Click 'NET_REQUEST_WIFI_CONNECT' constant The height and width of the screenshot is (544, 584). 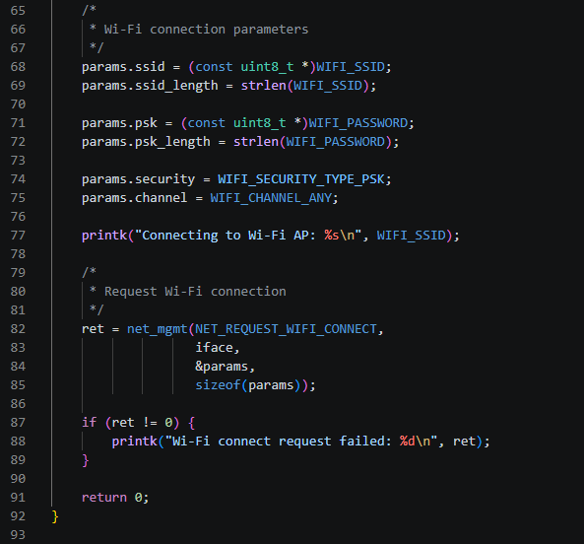point(286,329)
